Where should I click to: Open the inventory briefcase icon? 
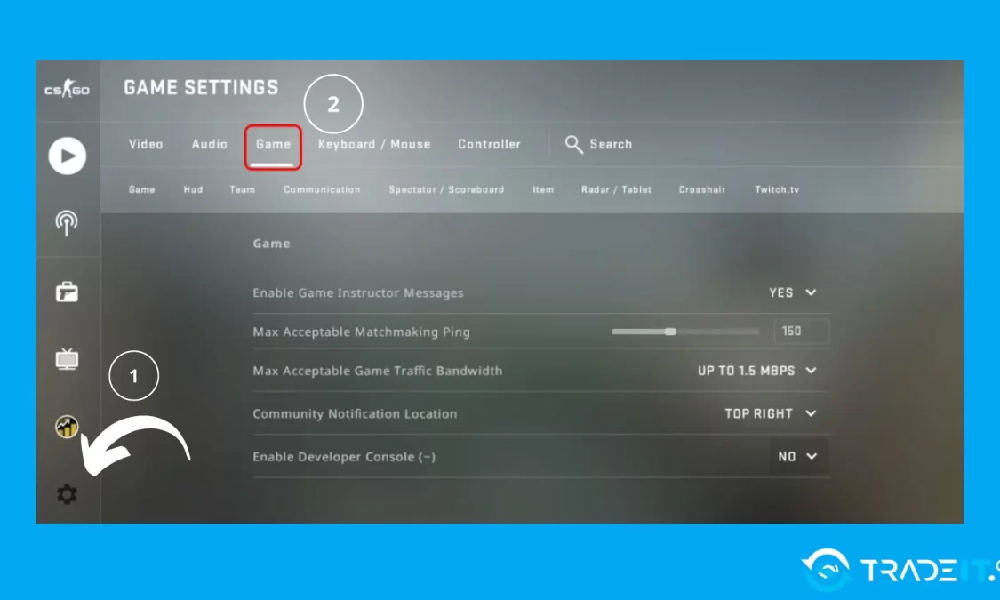pyautogui.click(x=67, y=292)
